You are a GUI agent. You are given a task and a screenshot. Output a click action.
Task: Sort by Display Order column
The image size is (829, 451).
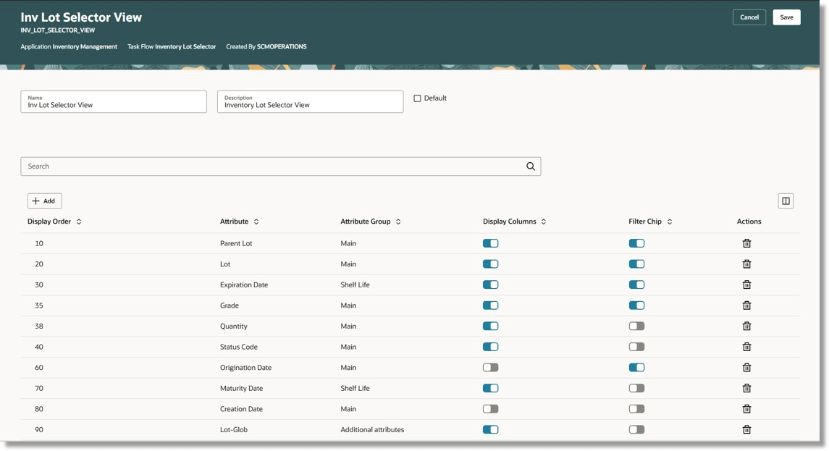pos(79,222)
